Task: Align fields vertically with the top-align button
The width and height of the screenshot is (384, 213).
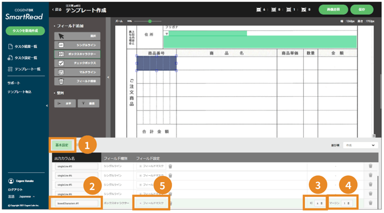Action: [x=88, y=104]
